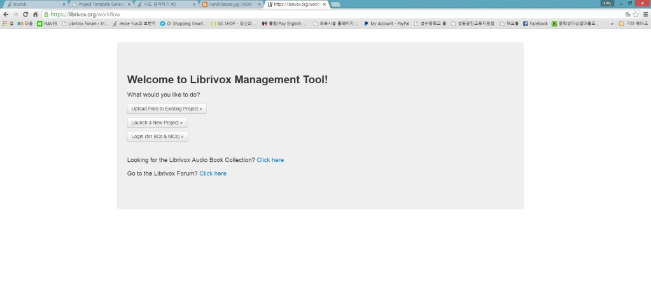Click the green padlock security icon
This screenshot has height=282, width=651.
pyautogui.click(x=46, y=14)
